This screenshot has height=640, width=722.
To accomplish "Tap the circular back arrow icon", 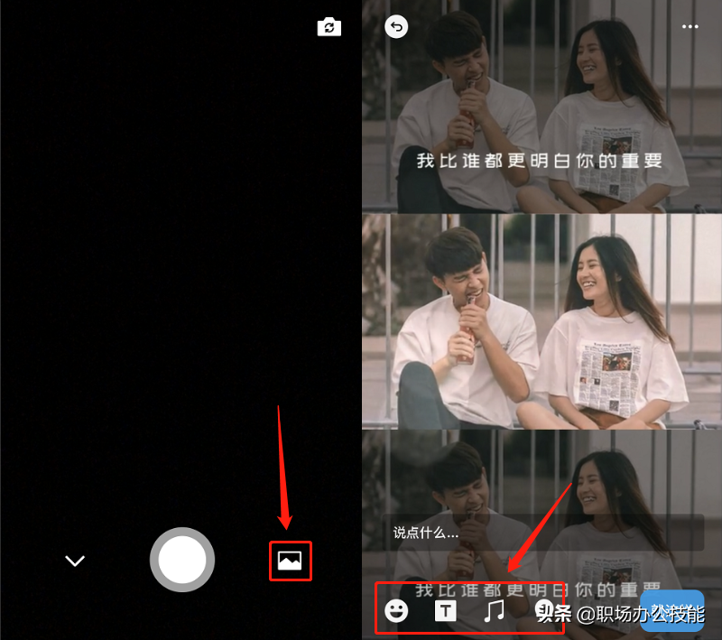I will (x=396, y=27).
